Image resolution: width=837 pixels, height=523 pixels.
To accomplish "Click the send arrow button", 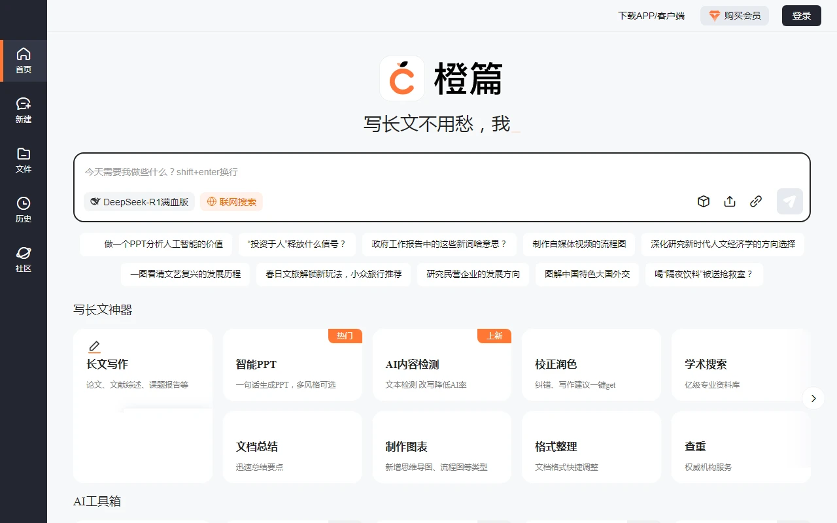I will 789,201.
